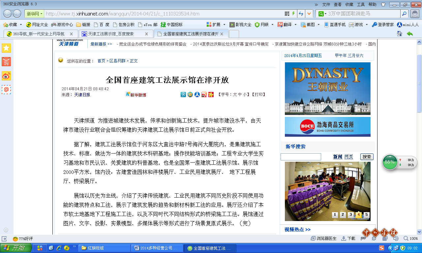422x253 pixels.
Task: Open the QR code icon in address bar
Action: pyautogui.click(x=287, y=14)
